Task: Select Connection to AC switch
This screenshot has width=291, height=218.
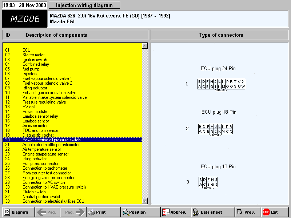Action: 72,182
